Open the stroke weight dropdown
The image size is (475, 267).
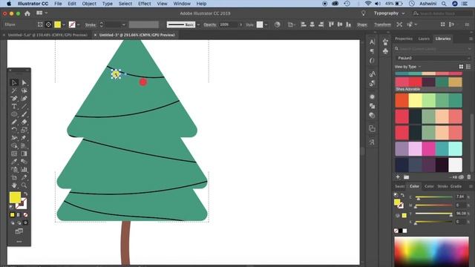tap(124, 24)
